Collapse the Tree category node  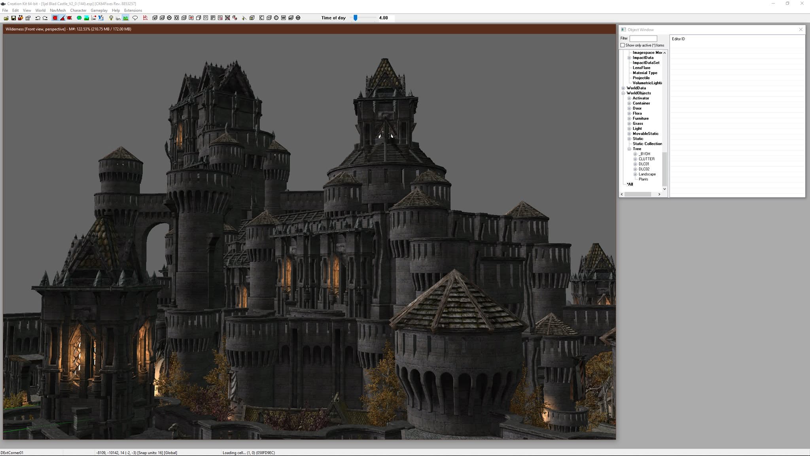tap(629, 149)
